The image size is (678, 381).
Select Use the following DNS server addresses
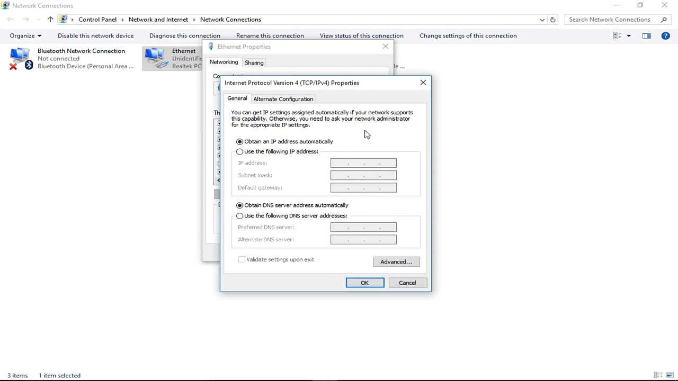tap(292, 216)
